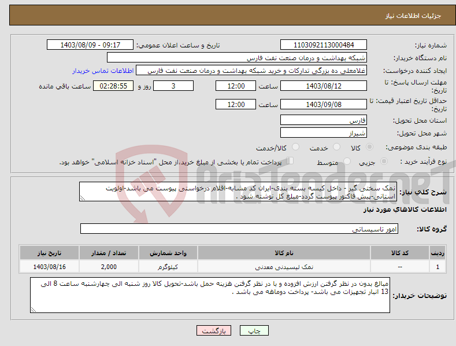The image size is (456, 346).
Task: Click the اطلاعات کالاهای مورد نیاز heading
Action: pyautogui.click(x=405, y=209)
